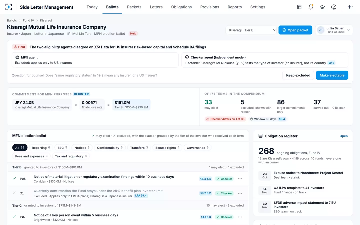This screenshot has height=225, width=360.
Task: Click the REGISTER tag beside commitment heading
Action: (x=81, y=94)
